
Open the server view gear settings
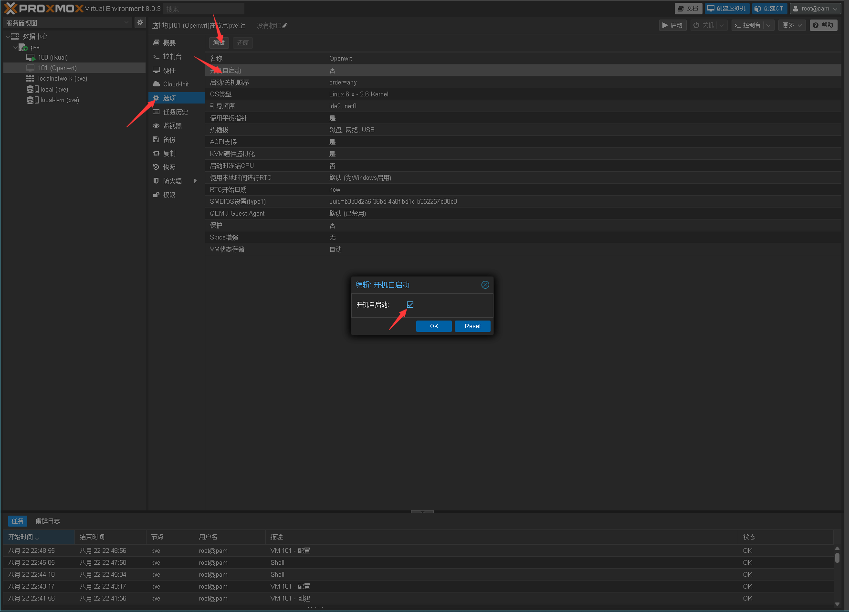click(x=140, y=22)
